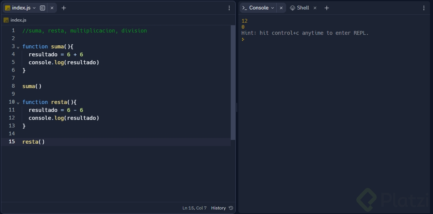Screen dimensions: 433x214
Task: Click 'function suma(){' on line 3
Action: (x=48, y=47)
